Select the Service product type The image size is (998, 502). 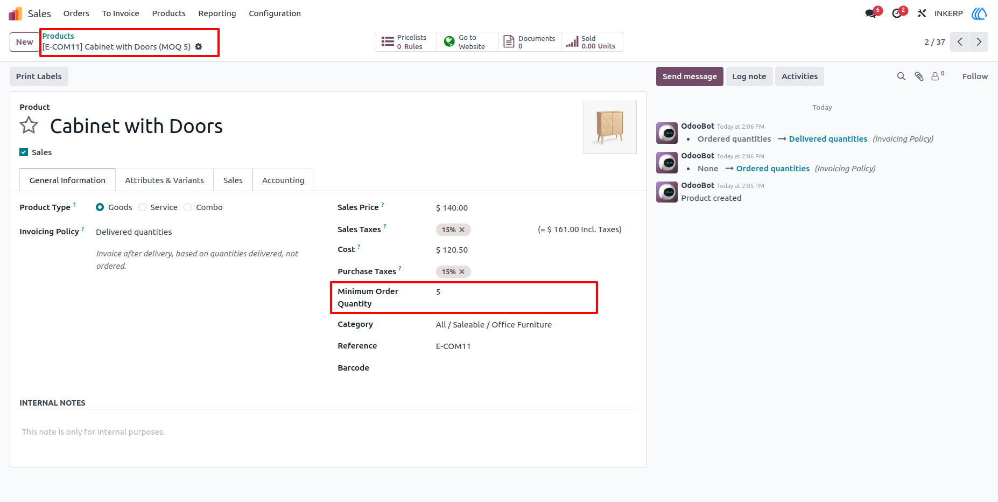point(143,207)
